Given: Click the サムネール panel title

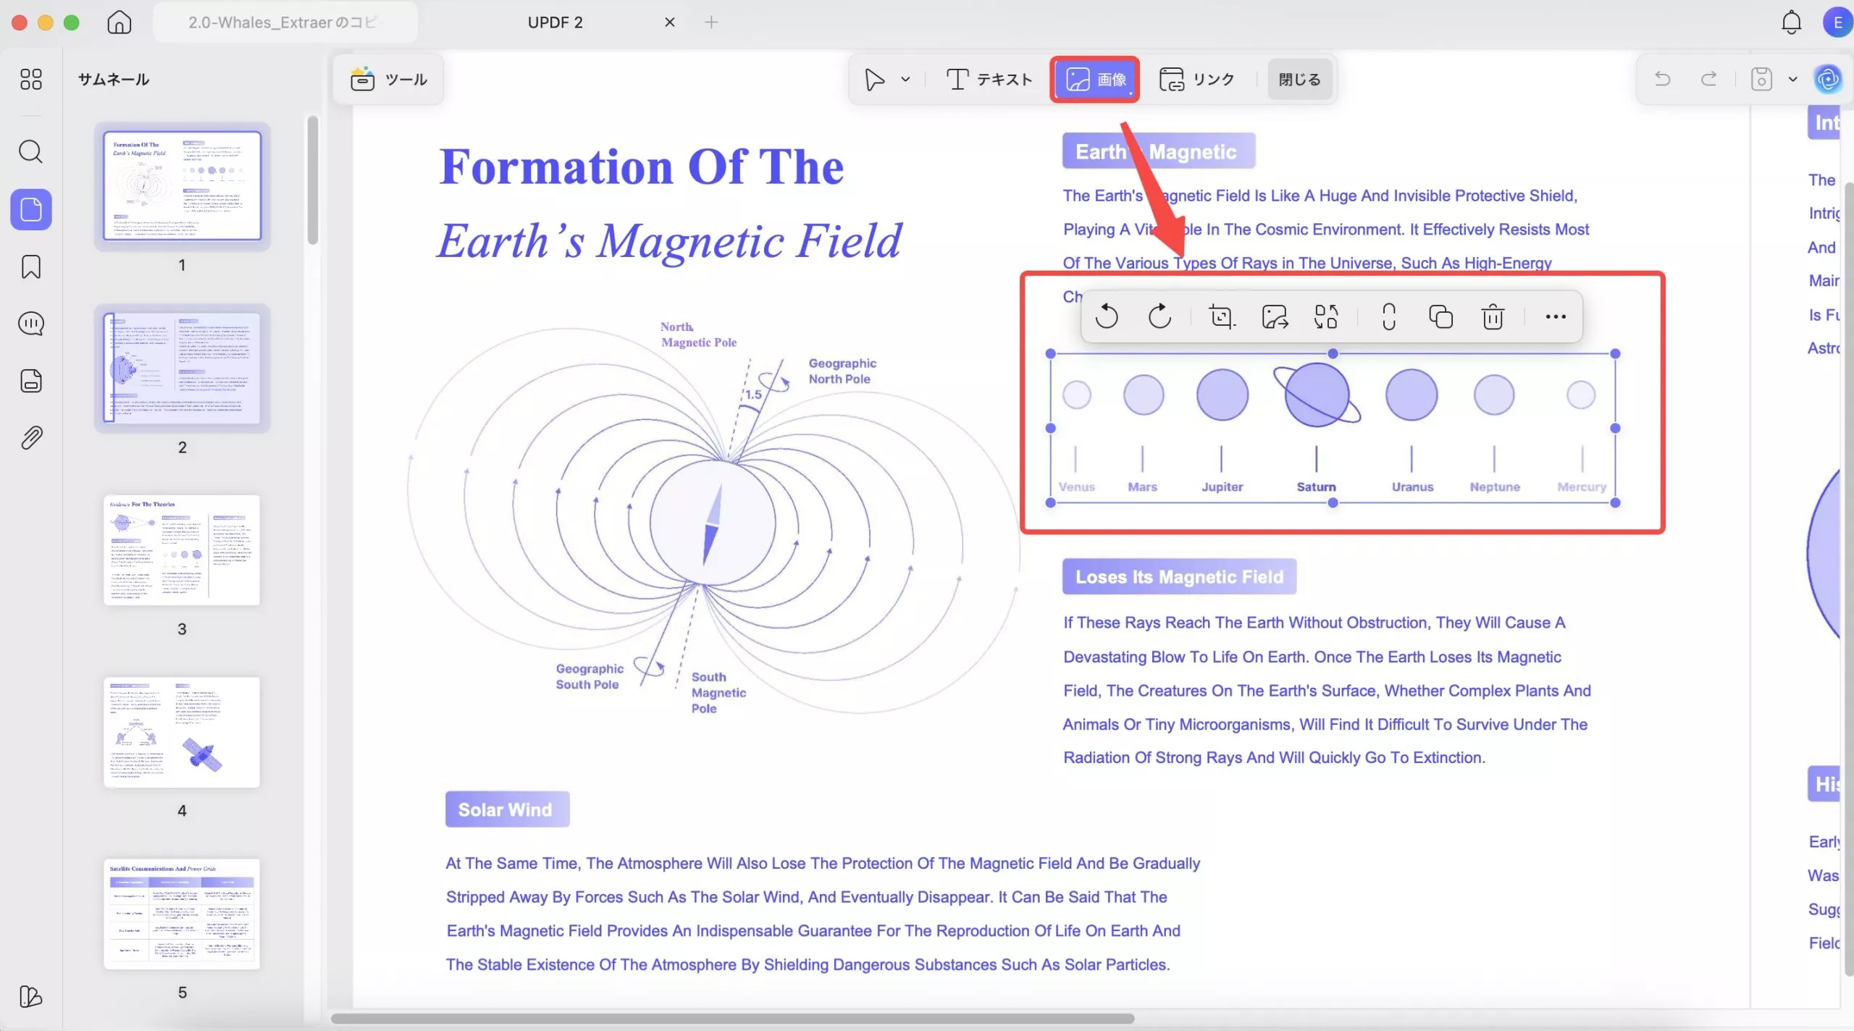Looking at the screenshot, I should point(114,80).
